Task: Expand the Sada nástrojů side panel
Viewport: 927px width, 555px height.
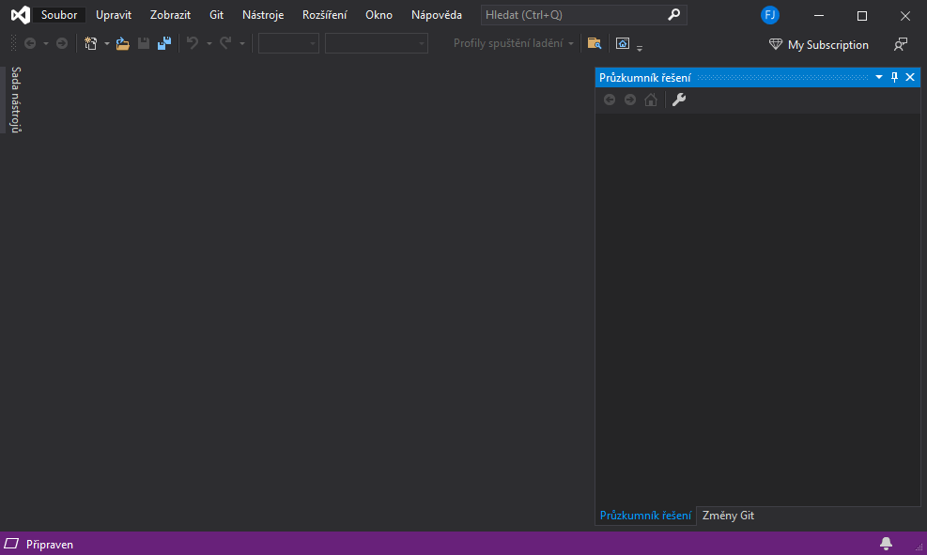Action: point(16,100)
